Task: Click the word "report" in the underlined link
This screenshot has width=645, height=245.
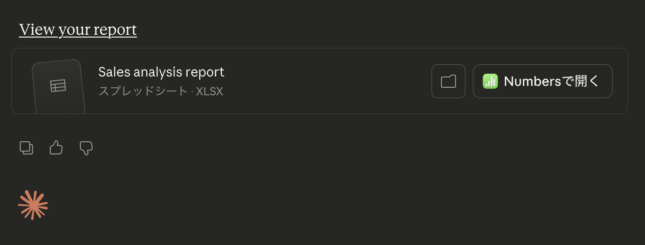Action: (x=115, y=30)
